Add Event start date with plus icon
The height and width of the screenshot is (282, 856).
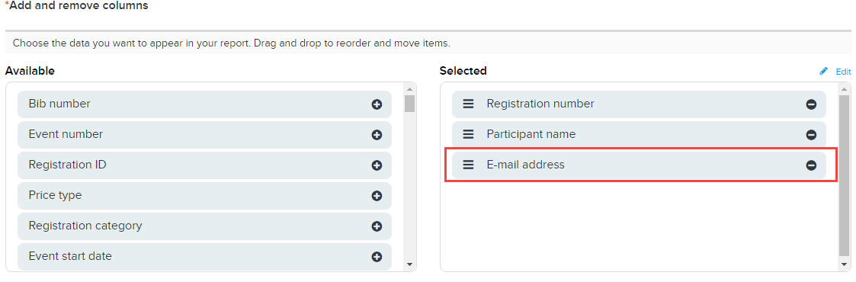click(377, 256)
